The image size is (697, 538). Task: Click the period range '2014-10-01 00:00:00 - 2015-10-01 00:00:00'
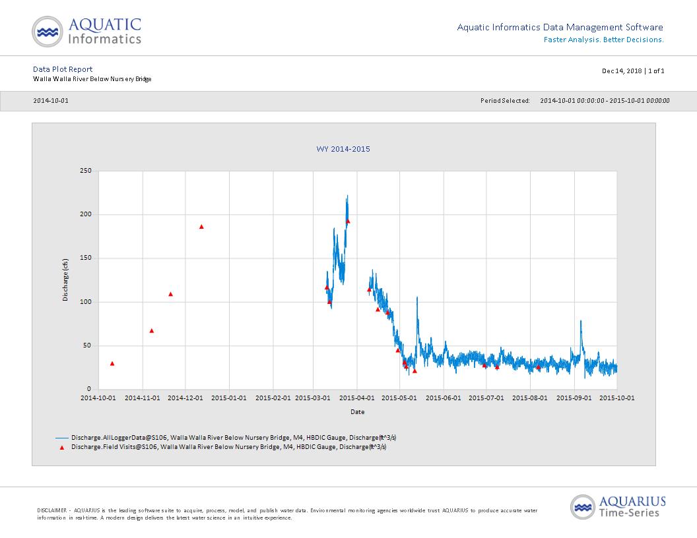point(605,101)
